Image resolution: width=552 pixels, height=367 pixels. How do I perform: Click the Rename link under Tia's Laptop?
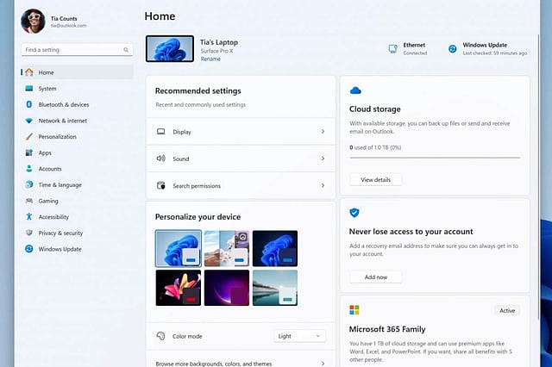point(210,59)
